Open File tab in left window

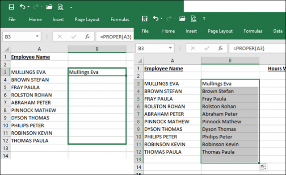click(12, 19)
